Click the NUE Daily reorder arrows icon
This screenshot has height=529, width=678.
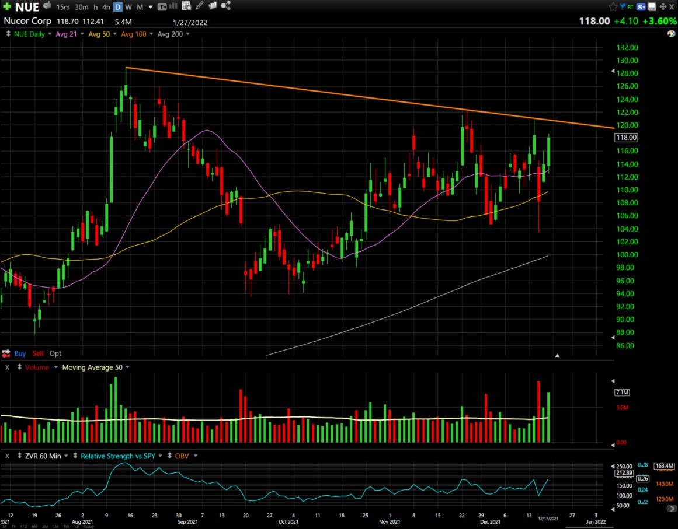tap(8, 34)
